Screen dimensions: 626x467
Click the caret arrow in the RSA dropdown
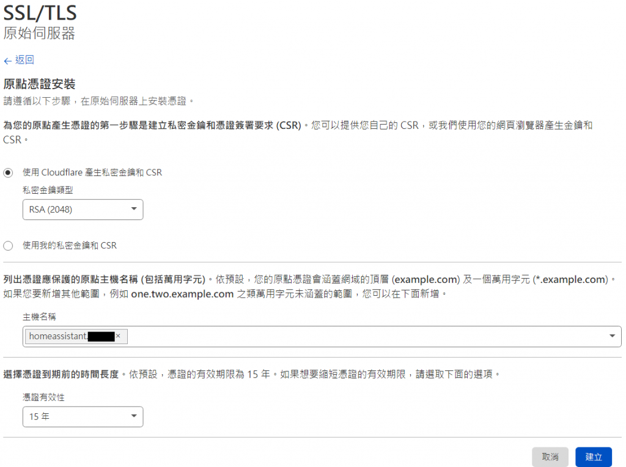click(134, 209)
